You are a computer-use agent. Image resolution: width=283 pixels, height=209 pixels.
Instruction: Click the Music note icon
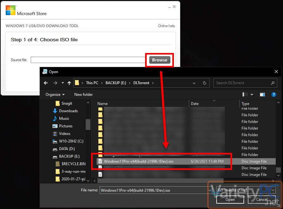(x=55, y=119)
